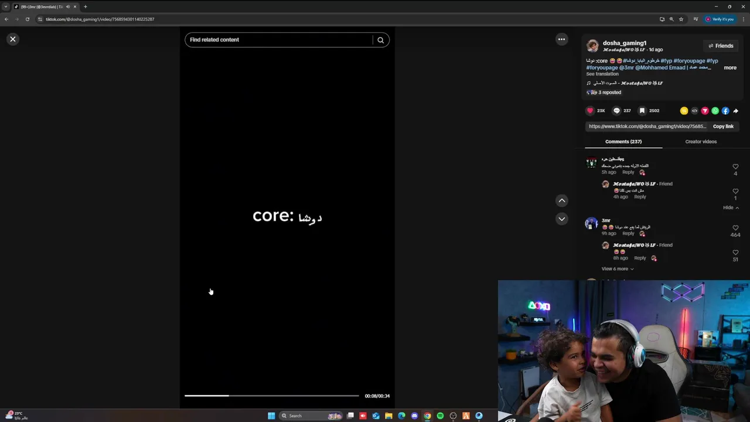Open Outlook from the taskbar
This screenshot has height=422, width=750.
tap(376, 416)
